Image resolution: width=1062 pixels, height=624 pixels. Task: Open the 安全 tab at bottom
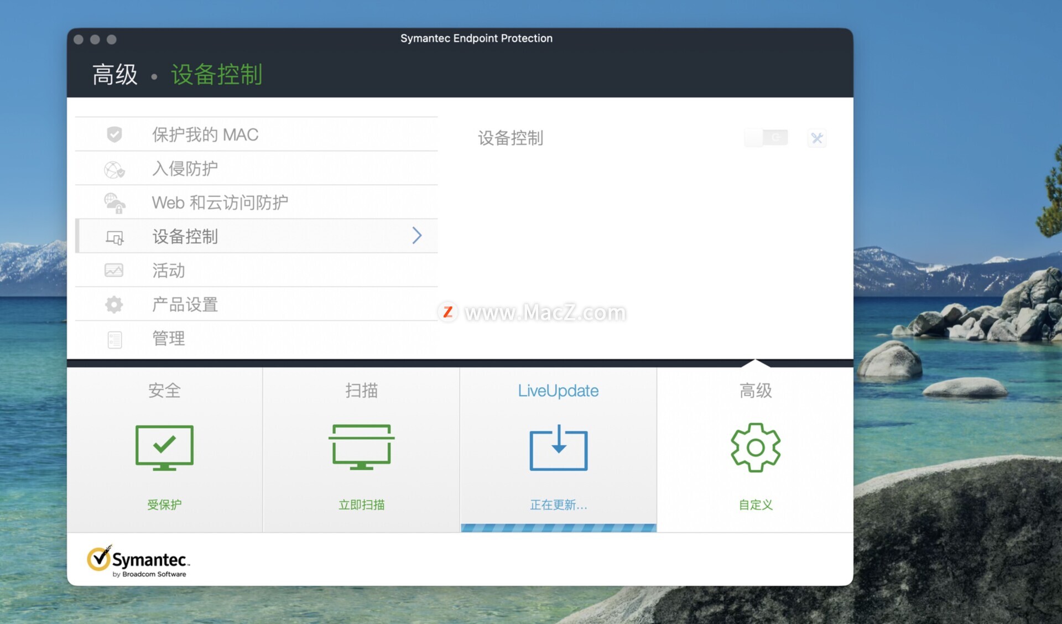click(x=164, y=391)
